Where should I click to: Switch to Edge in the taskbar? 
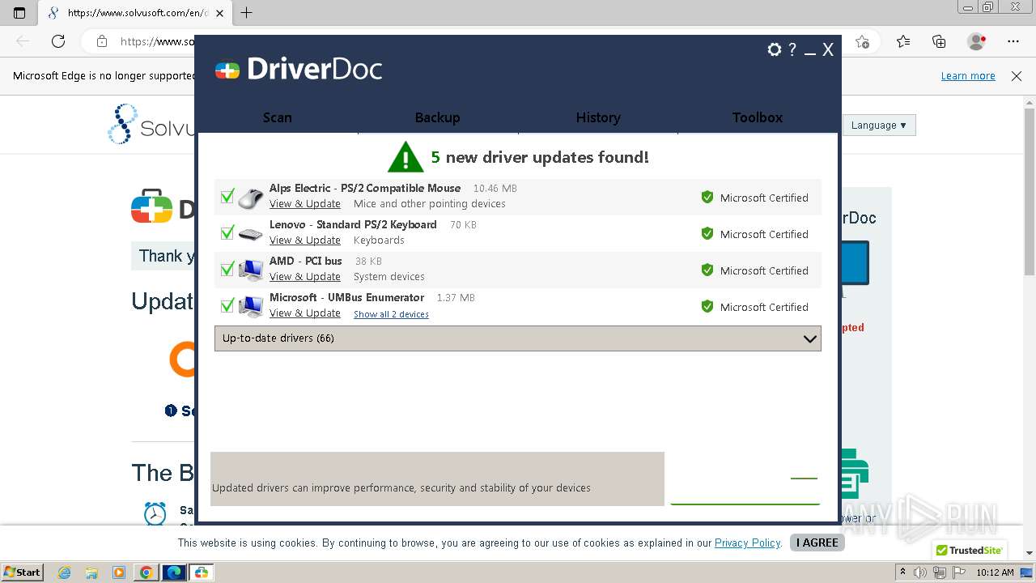click(x=174, y=572)
